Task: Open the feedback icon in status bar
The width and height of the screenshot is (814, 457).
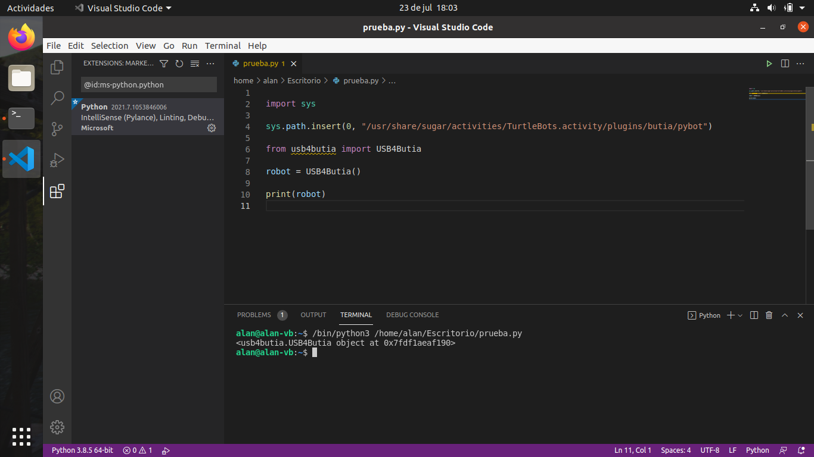Action: (x=784, y=450)
